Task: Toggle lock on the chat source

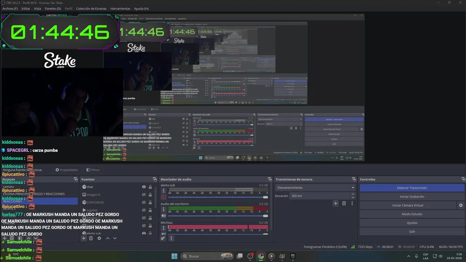Action: tap(150, 187)
